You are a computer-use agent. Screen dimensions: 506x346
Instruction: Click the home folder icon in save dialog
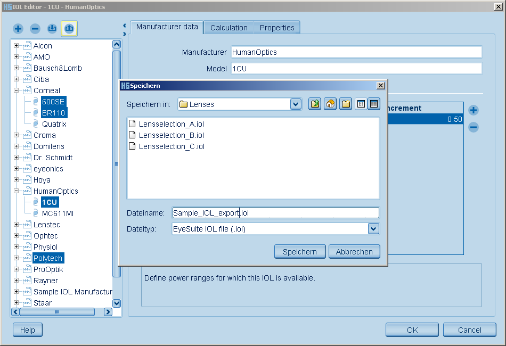coord(330,104)
